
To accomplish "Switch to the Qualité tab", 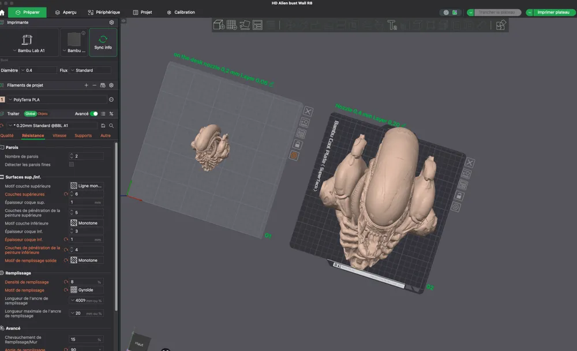I will click(x=7, y=136).
